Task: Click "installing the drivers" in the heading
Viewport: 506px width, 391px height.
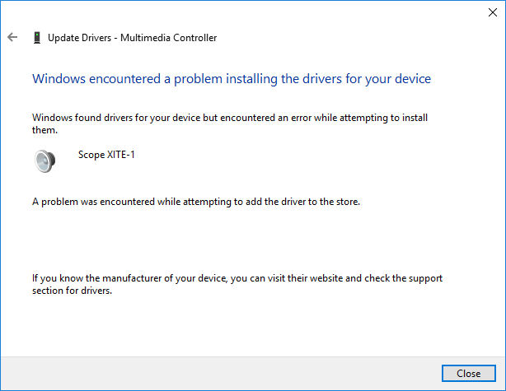Action: [283, 79]
